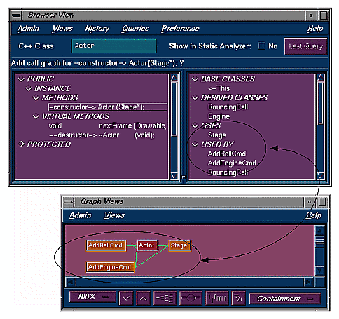Click the realign vertical bars icon
Viewport: 339px width, 319px height.
[x=217, y=298]
